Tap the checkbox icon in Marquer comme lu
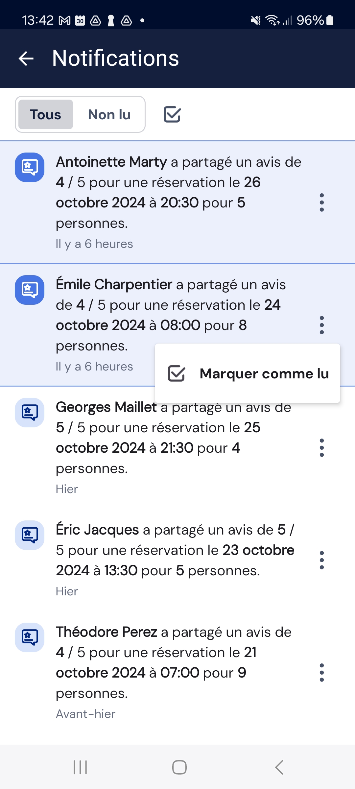This screenshot has height=789, width=355. (177, 373)
